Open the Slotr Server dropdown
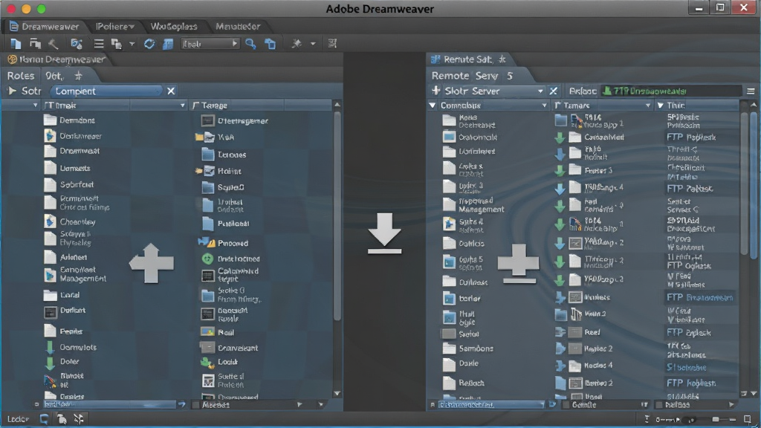 tap(540, 91)
